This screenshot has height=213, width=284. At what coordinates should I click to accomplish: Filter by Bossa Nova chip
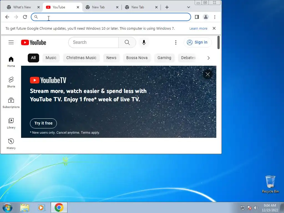click(x=137, y=58)
